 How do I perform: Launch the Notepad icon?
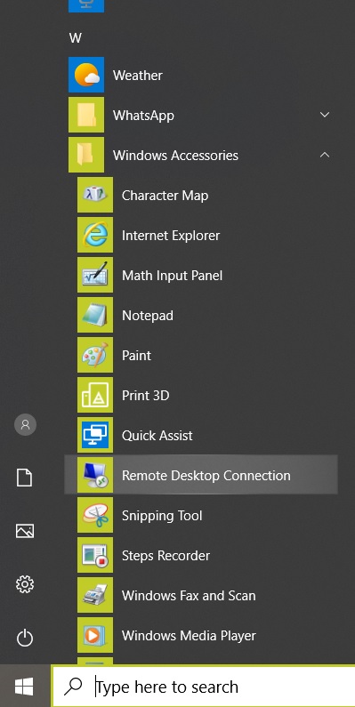95,315
